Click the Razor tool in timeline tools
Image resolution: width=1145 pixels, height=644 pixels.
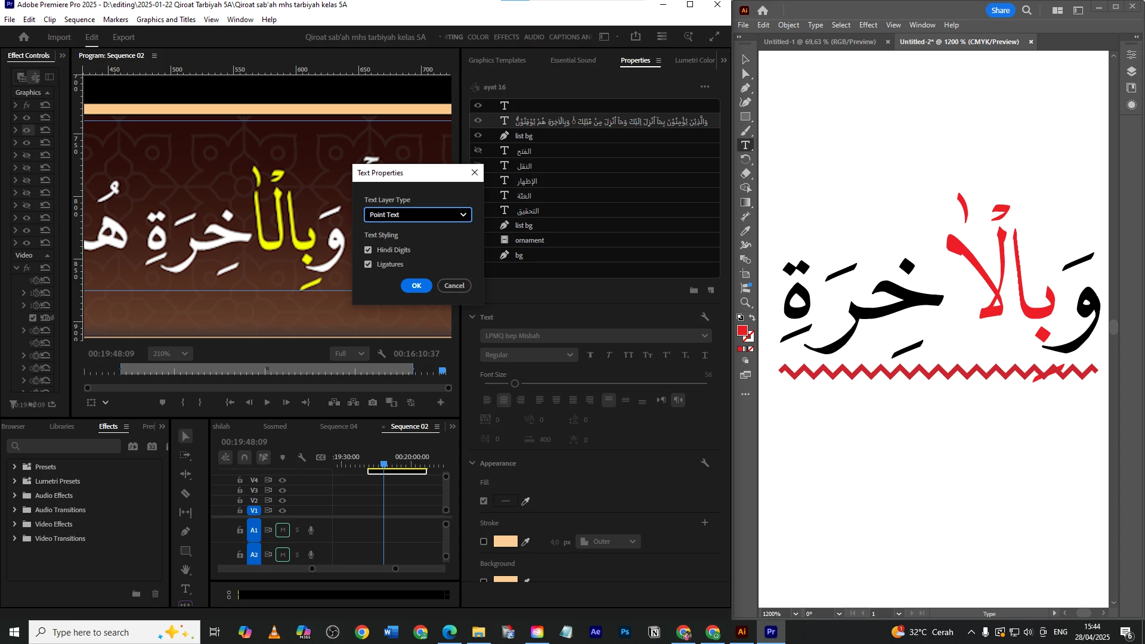185,494
